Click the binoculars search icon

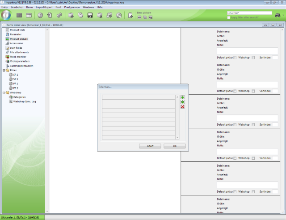[278, 15]
